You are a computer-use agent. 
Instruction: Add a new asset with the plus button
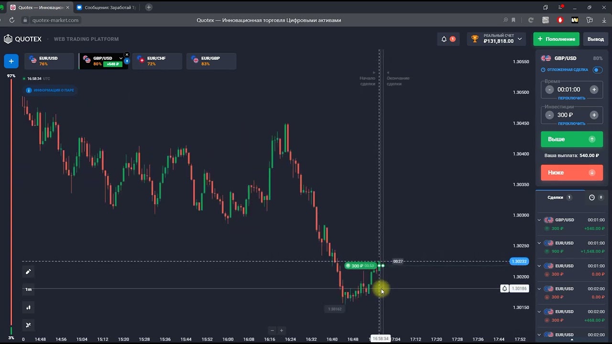[11, 61]
